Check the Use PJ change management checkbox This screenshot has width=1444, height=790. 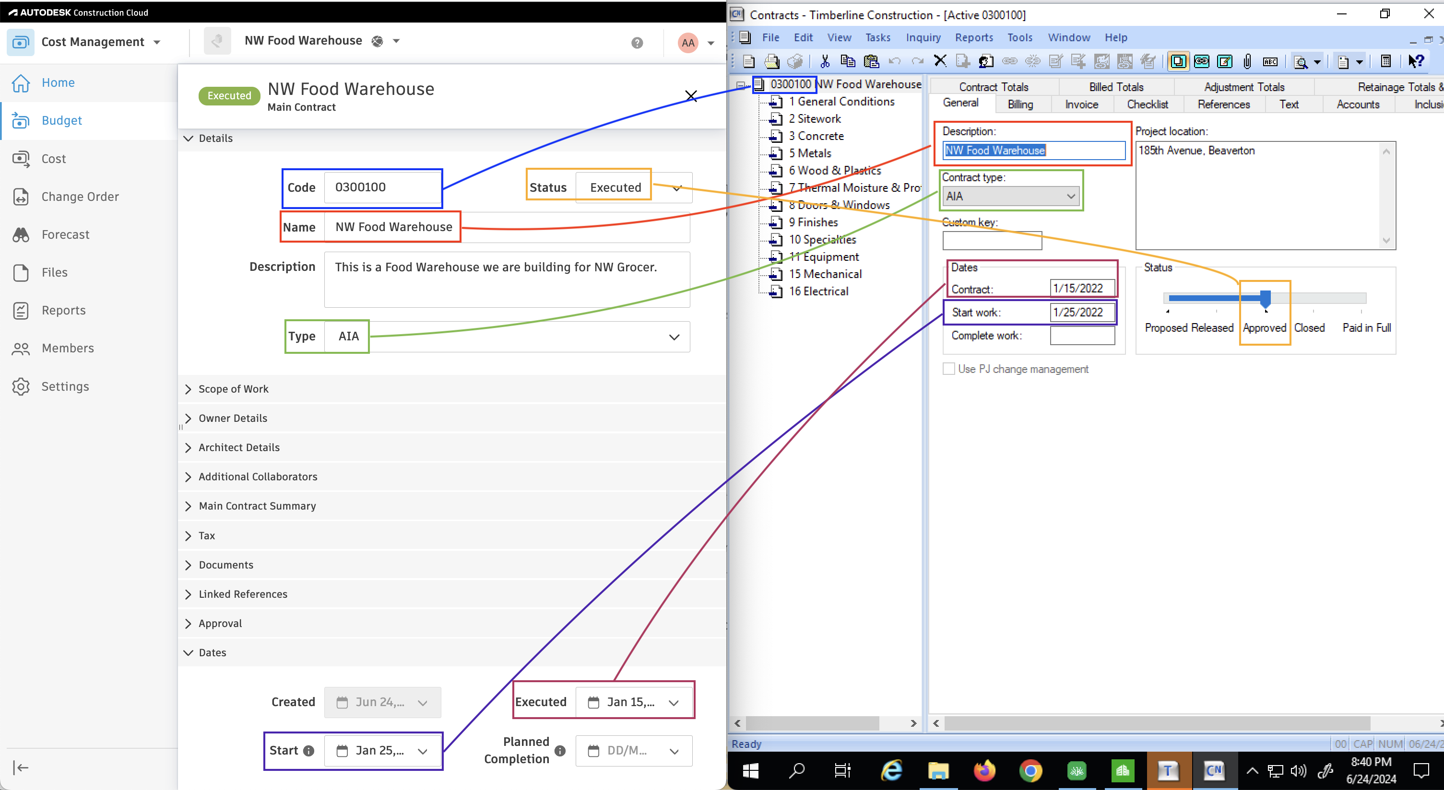pyautogui.click(x=948, y=369)
